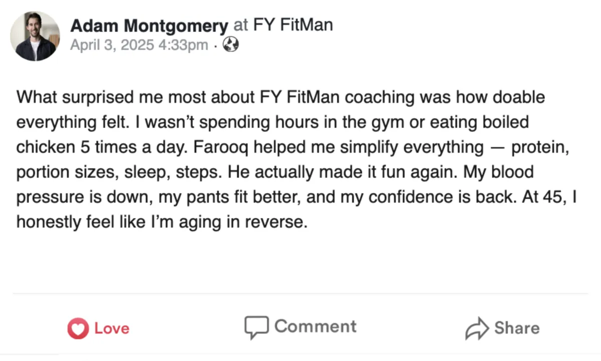
Task: Open Adam Montgomery's profile photo
Action: (x=35, y=36)
